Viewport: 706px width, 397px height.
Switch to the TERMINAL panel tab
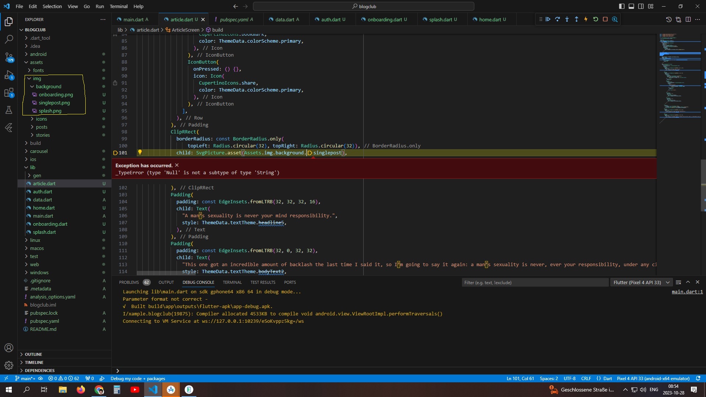point(232,282)
